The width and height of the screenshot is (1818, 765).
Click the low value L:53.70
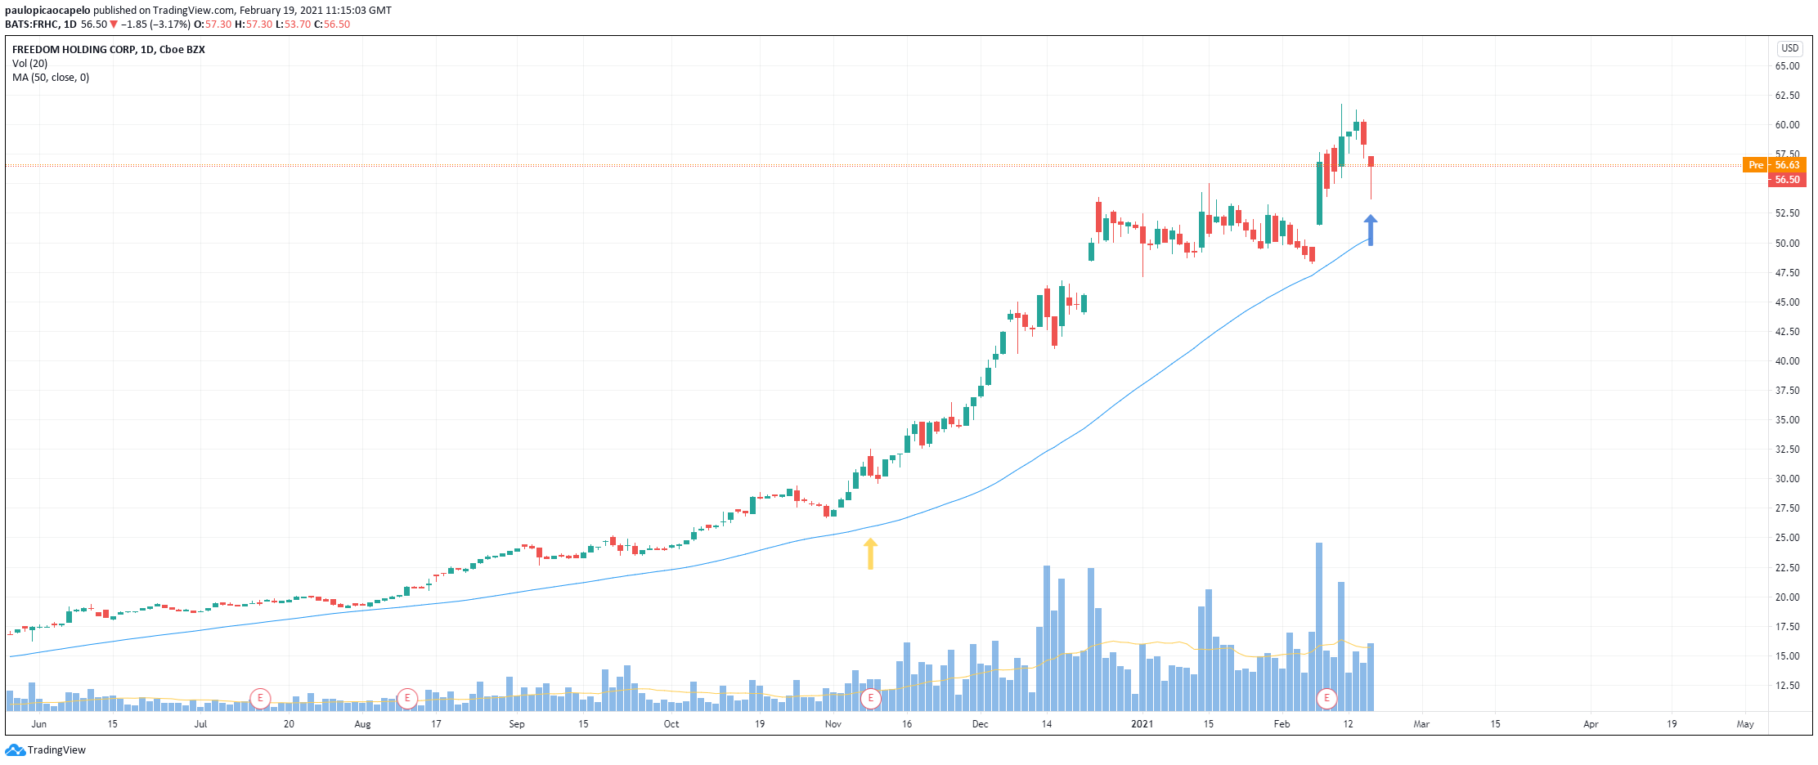pyautogui.click(x=293, y=25)
